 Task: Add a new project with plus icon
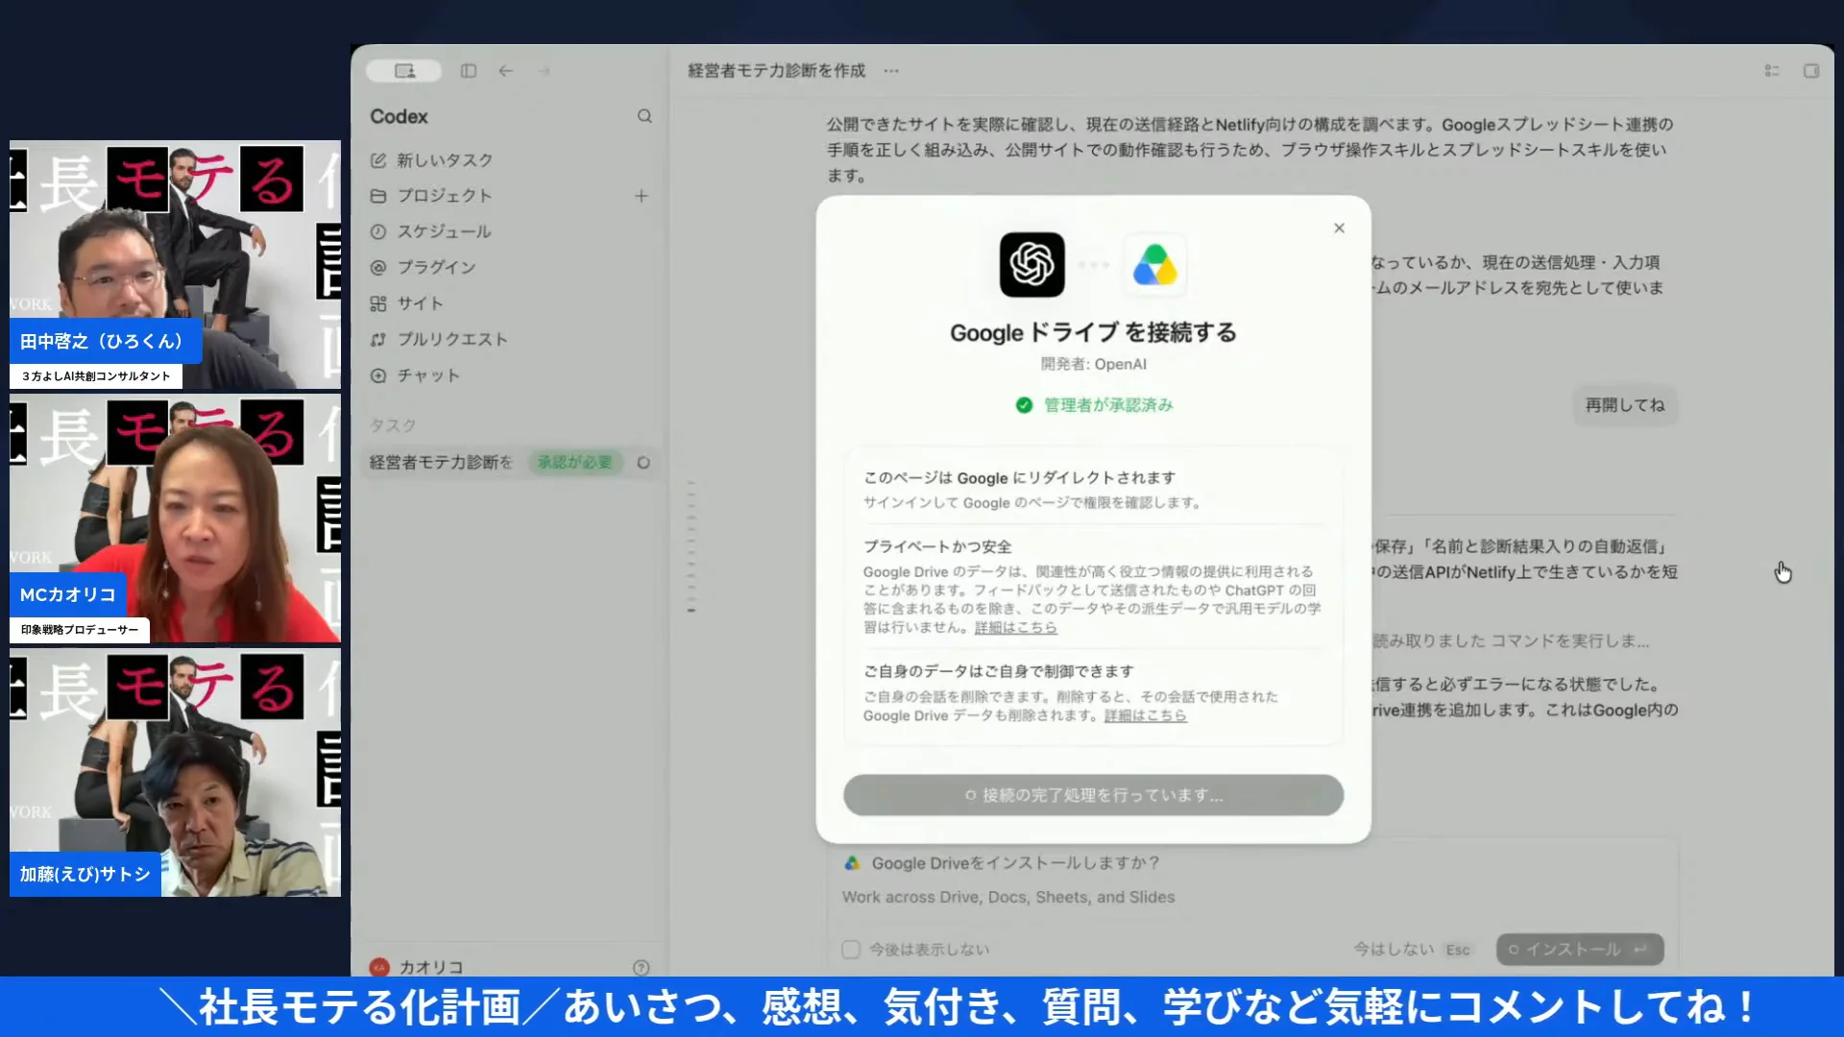coord(642,196)
